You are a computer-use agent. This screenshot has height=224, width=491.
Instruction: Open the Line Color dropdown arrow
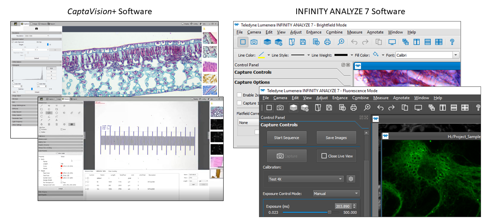pos(269,55)
